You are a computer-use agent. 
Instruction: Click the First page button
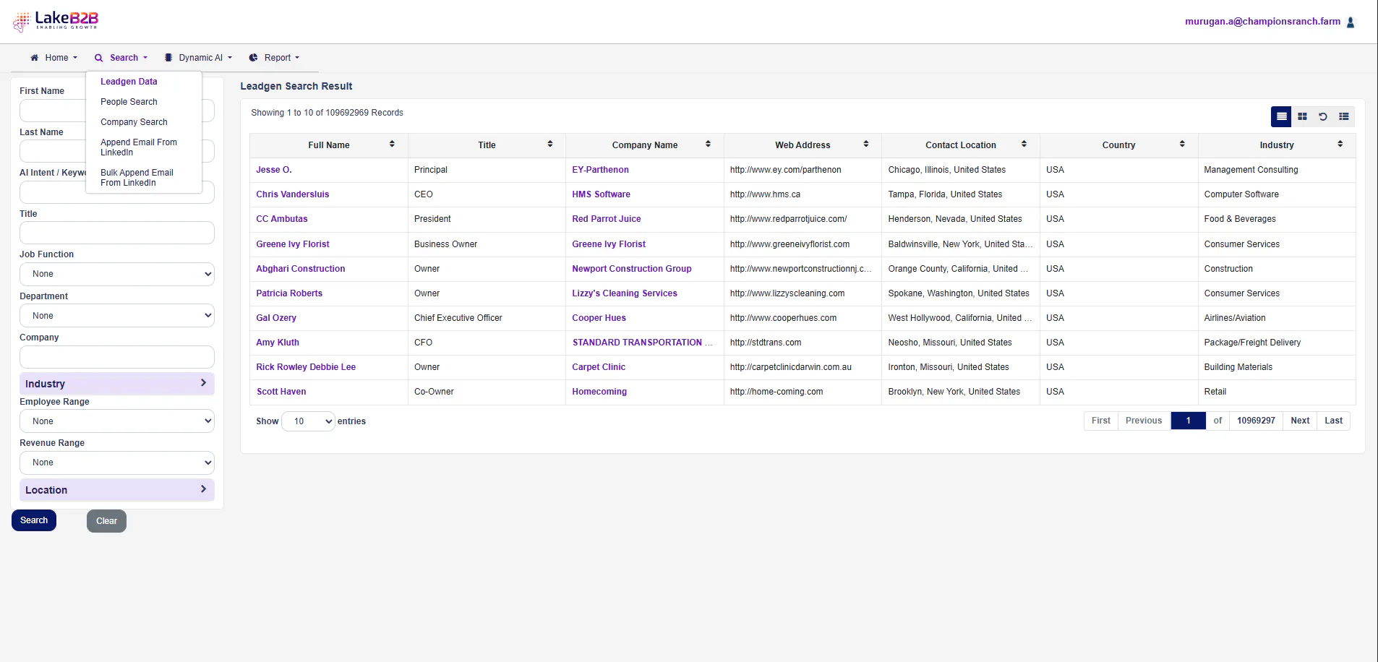pos(1101,421)
